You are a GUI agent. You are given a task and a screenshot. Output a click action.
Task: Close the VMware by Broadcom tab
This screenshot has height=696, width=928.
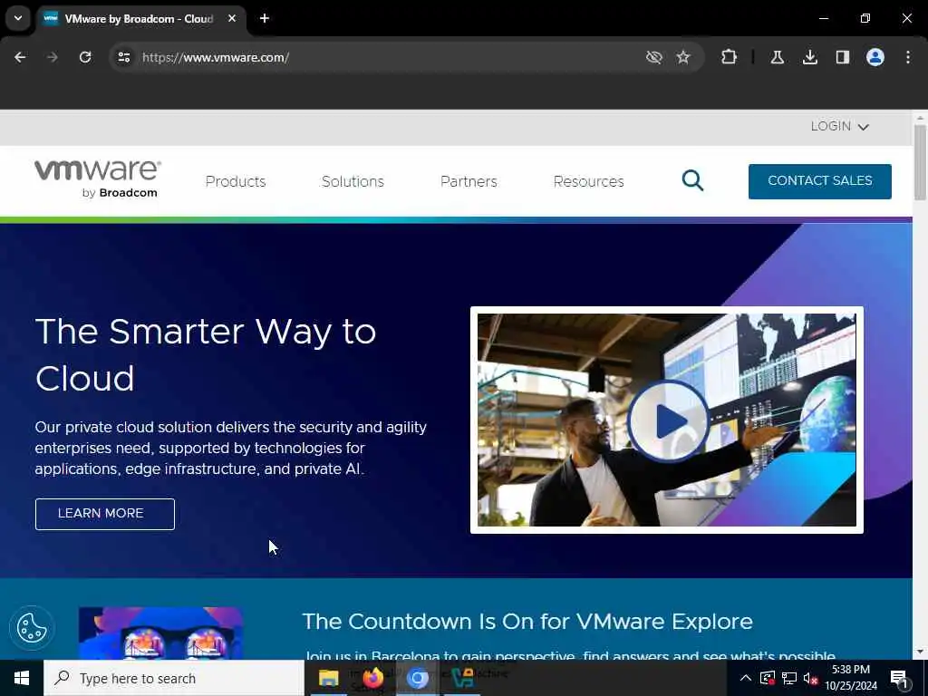[x=232, y=18]
